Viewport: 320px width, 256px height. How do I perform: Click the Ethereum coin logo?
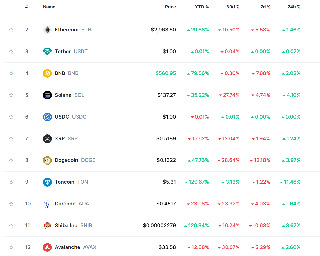tap(48, 30)
